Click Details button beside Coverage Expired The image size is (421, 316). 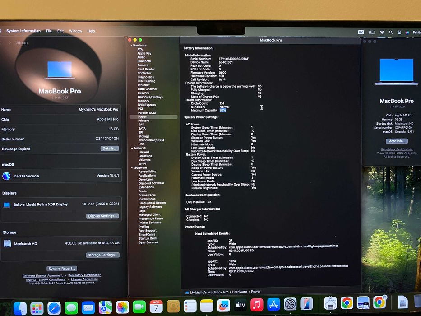point(110,149)
